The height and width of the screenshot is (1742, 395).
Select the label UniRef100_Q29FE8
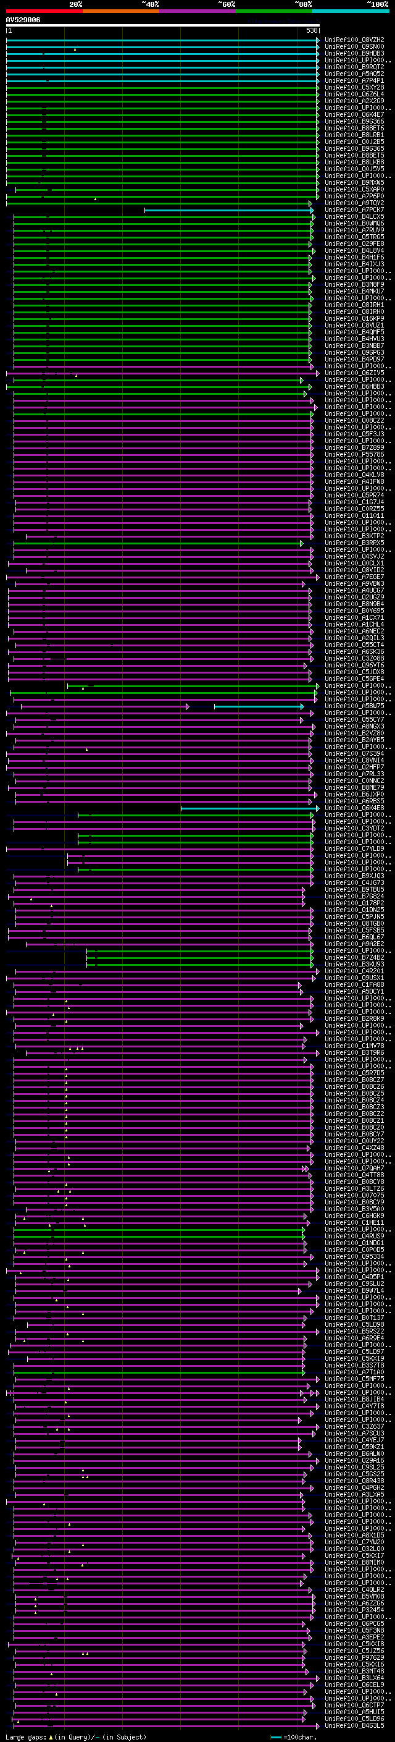pyautogui.click(x=354, y=243)
